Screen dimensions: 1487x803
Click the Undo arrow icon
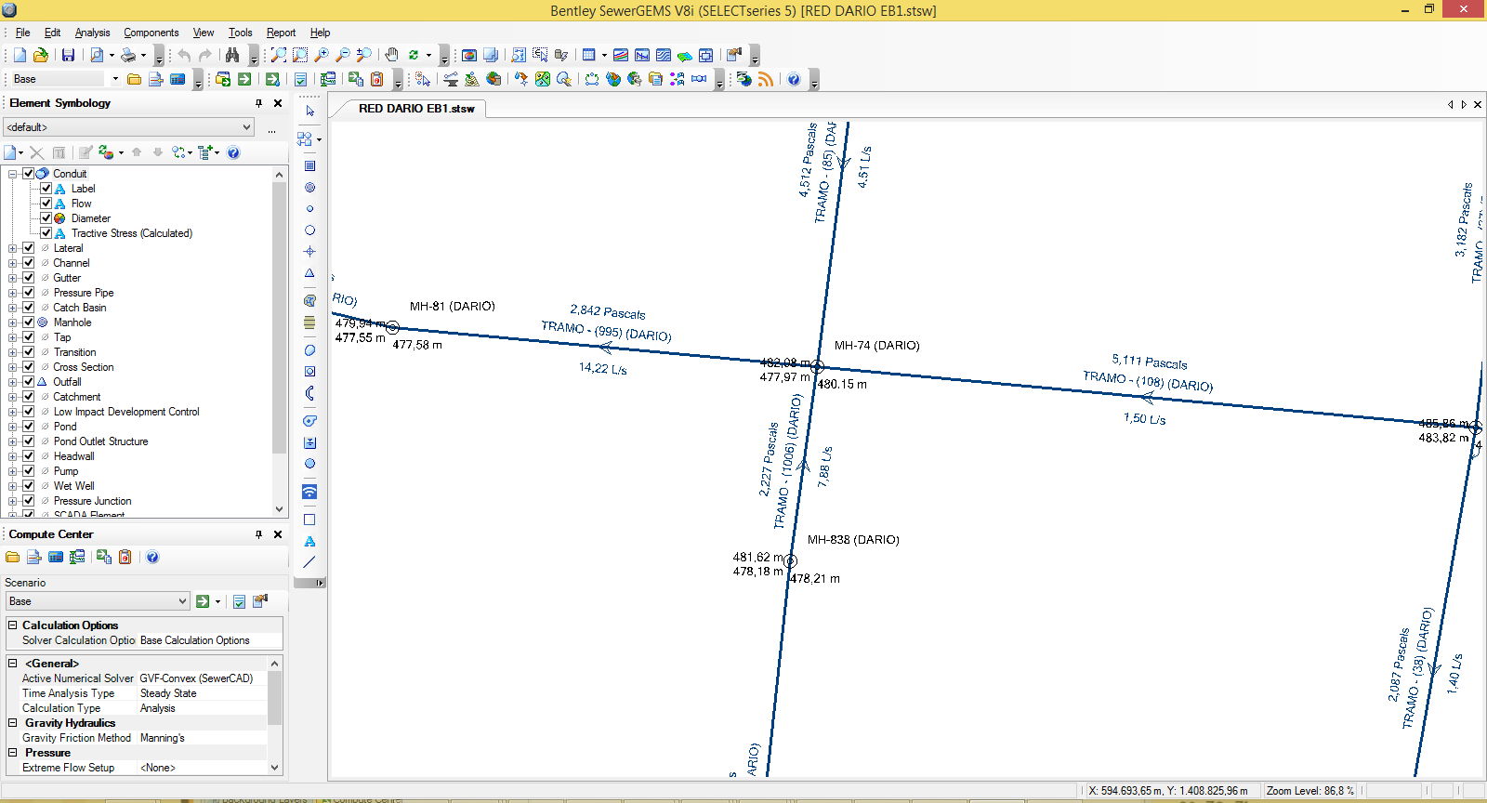pos(184,56)
